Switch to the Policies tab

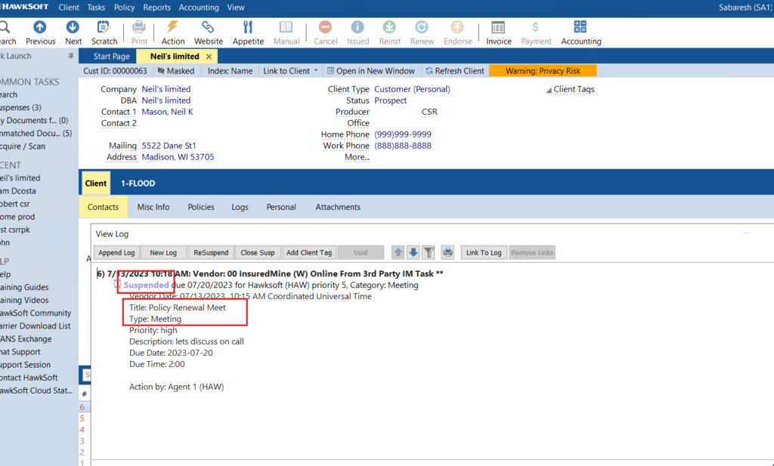tap(201, 207)
